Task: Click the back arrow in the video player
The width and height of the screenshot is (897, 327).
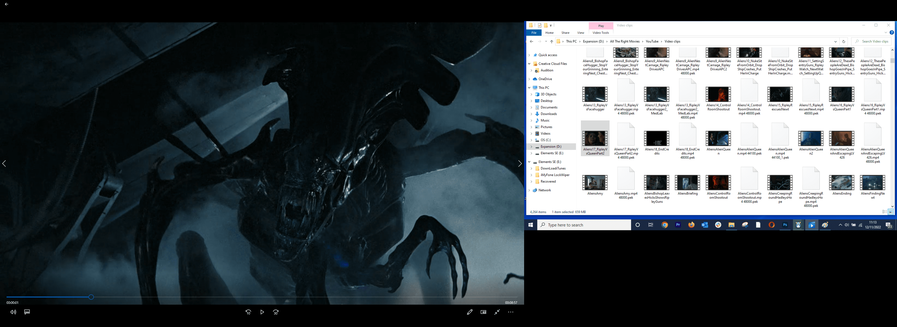Action: coord(7,4)
